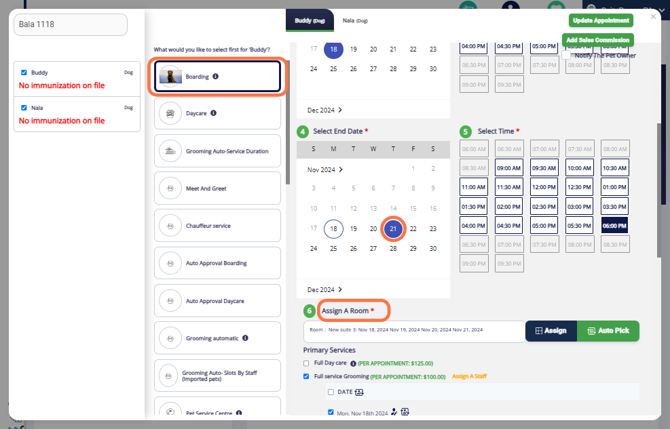The height and width of the screenshot is (429, 670).
Task: Check the Full Day care service checkbox
Action: click(x=306, y=363)
